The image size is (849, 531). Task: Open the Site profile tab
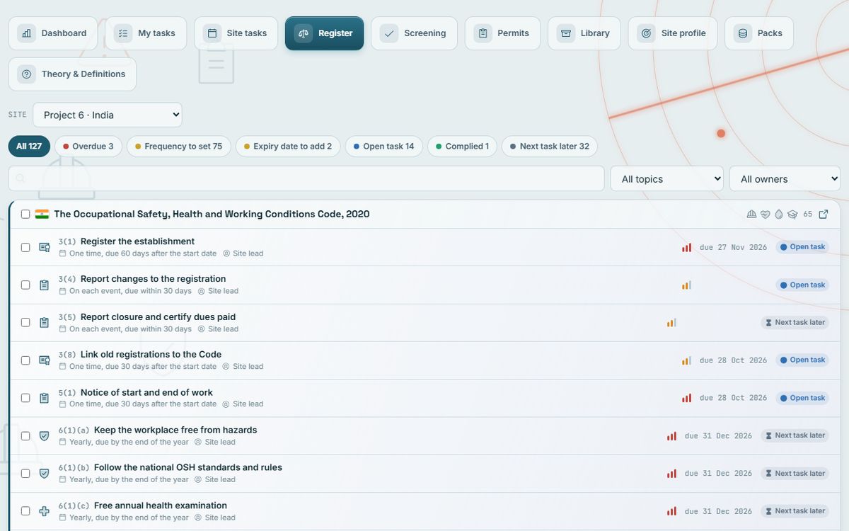(673, 33)
